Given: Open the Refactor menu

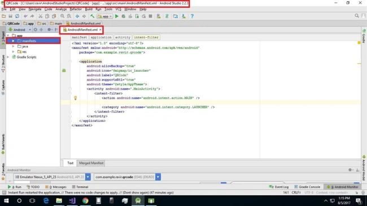Looking at the screenshot, I should (x=76, y=9).
